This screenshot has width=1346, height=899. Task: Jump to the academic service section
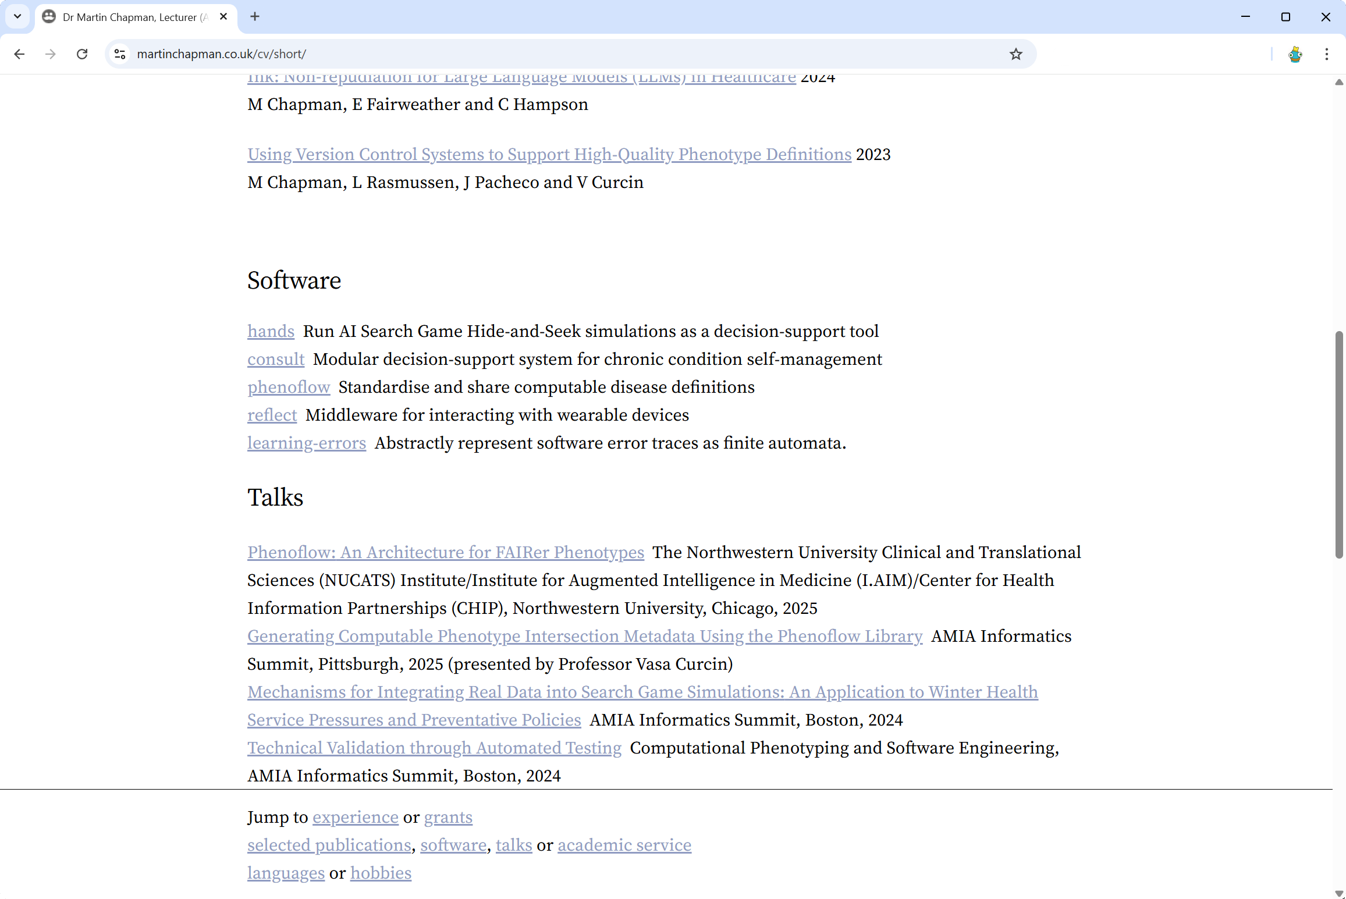[624, 845]
